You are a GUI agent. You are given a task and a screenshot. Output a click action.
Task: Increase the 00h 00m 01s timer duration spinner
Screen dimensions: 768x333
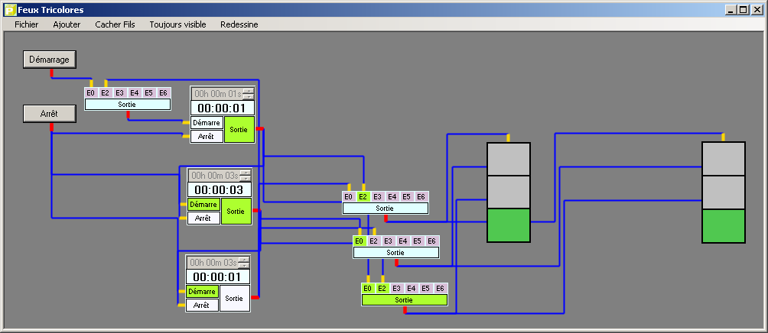(x=247, y=91)
